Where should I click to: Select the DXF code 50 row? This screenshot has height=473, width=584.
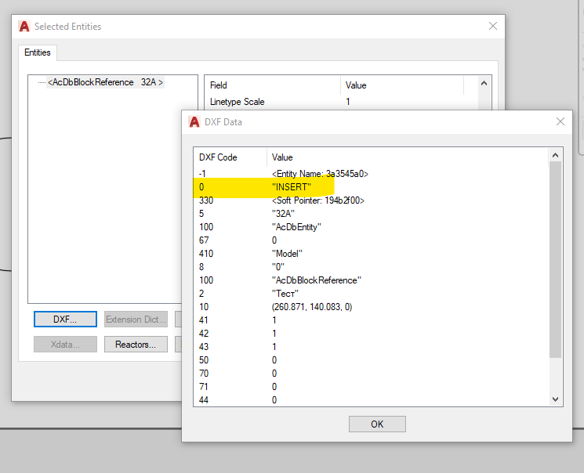(371, 360)
